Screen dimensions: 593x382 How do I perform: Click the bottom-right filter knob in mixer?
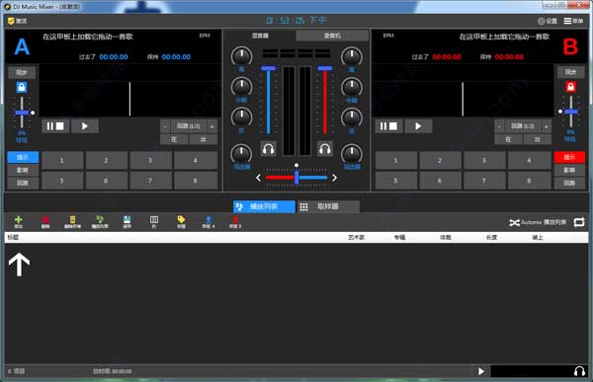pyautogui.click(x=352, y=154)
